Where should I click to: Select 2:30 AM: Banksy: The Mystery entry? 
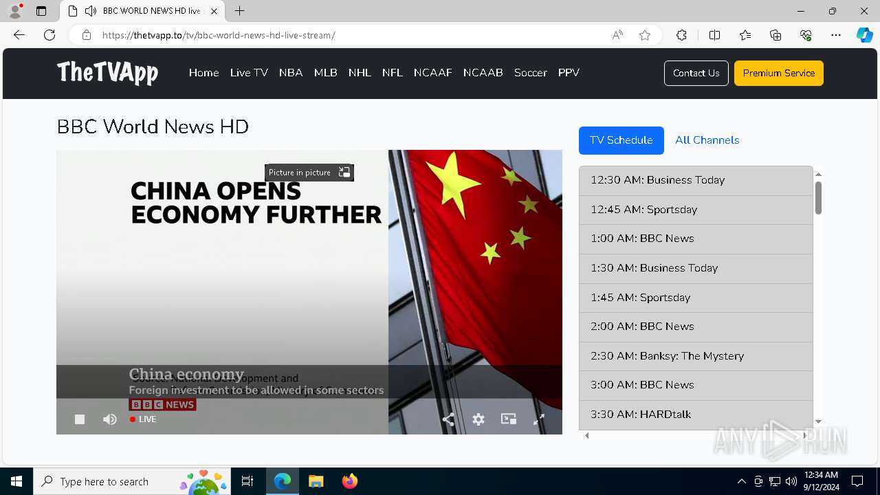point(696,356)
